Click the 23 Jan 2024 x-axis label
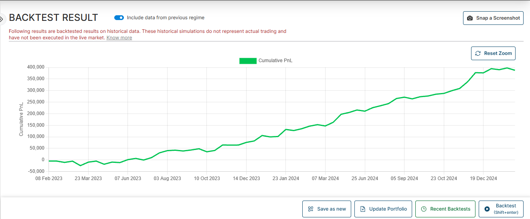Screen dimensions: 530x219 coord(285,178)
